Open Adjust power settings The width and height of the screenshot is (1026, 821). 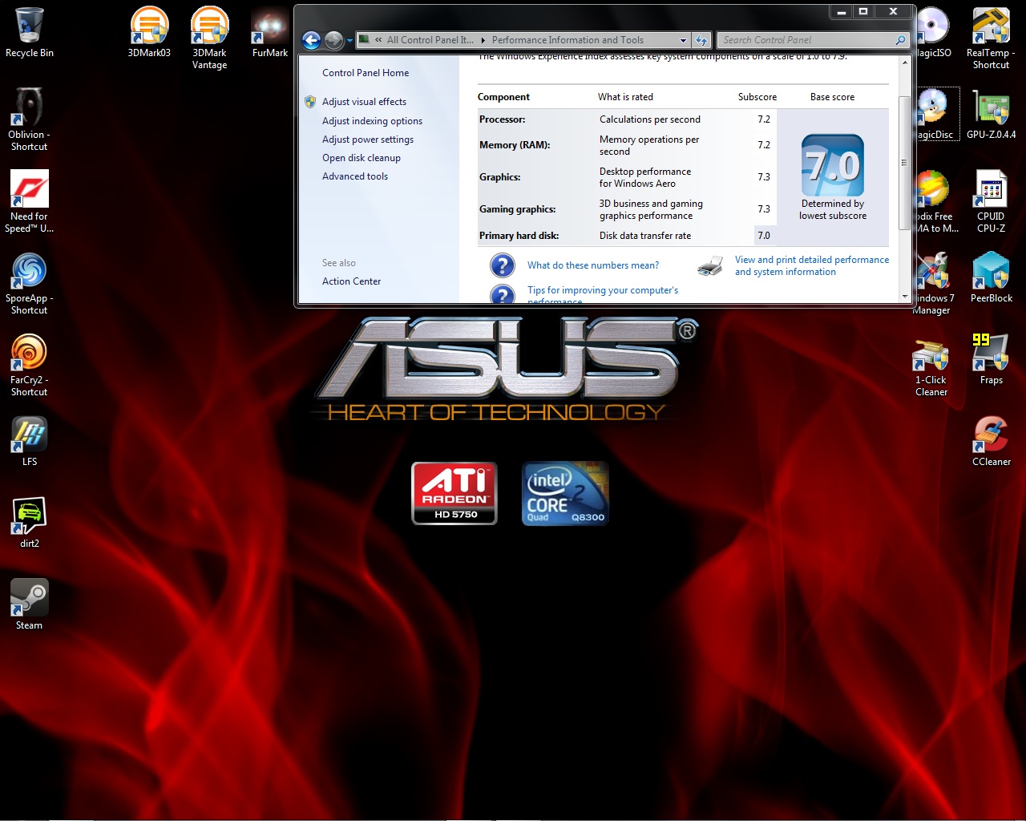pos(368,140)
